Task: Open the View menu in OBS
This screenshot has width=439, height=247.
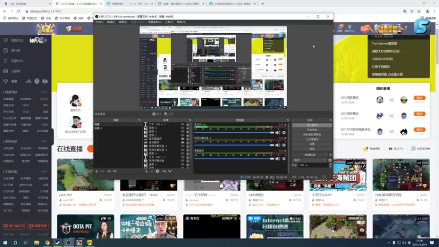Action: point(123,22)
